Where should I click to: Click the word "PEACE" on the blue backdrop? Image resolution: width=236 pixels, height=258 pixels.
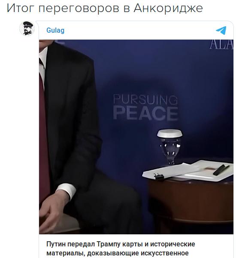(145, 113)
